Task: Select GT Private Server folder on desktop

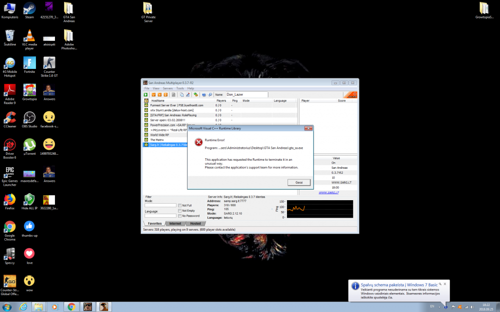Action: [148, 12]
